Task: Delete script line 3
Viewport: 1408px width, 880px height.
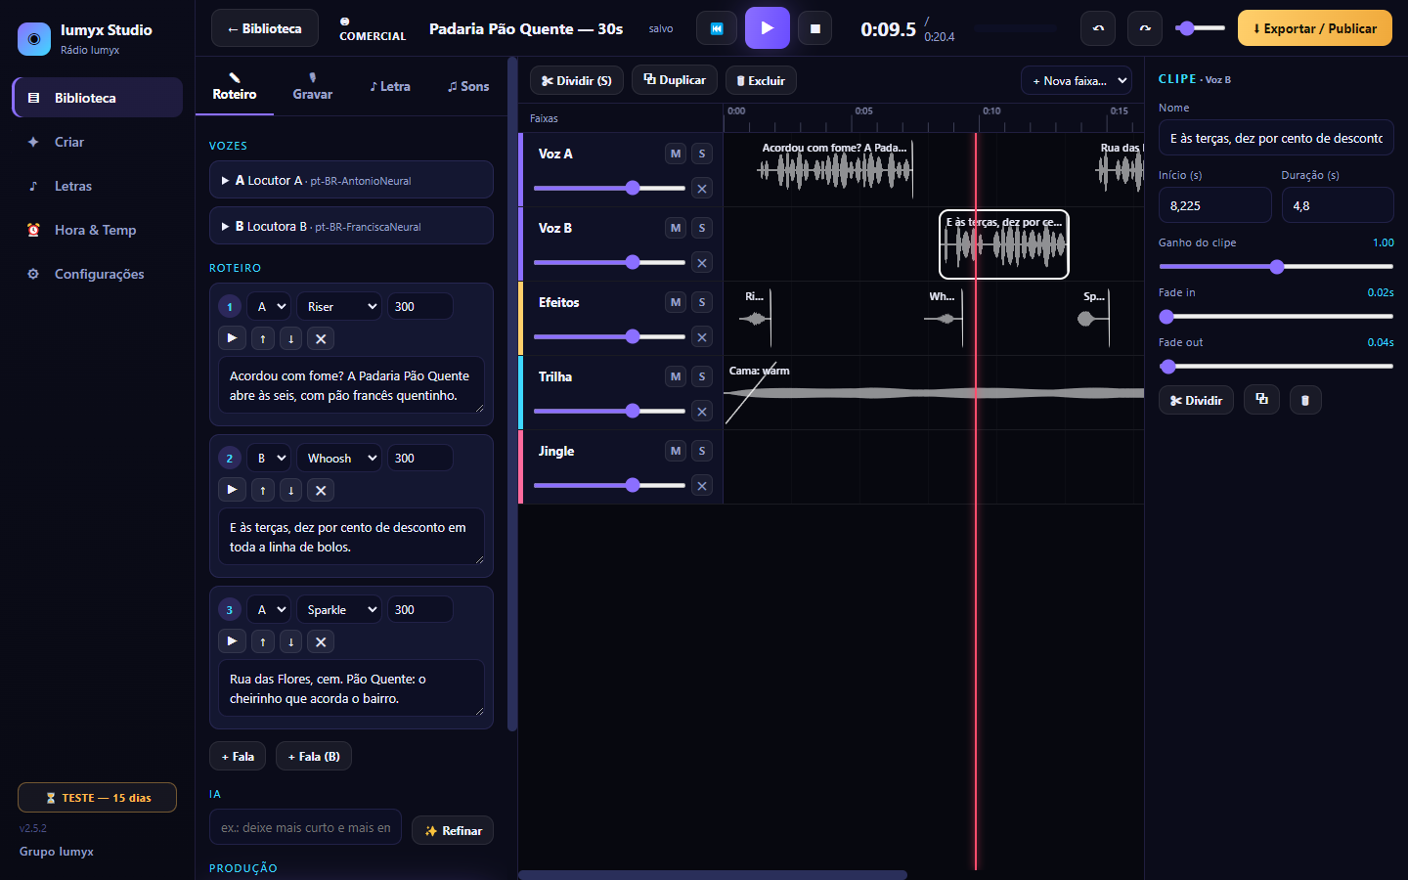Action: [321, 641]
